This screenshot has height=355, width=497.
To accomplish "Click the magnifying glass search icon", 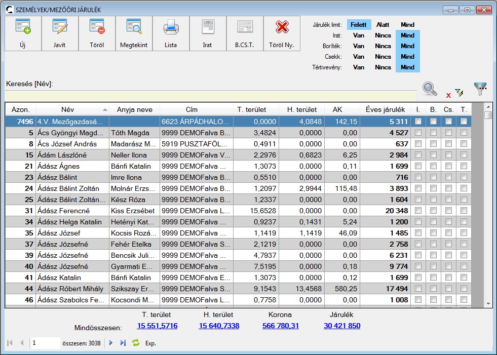I will (x=430, y=89).
